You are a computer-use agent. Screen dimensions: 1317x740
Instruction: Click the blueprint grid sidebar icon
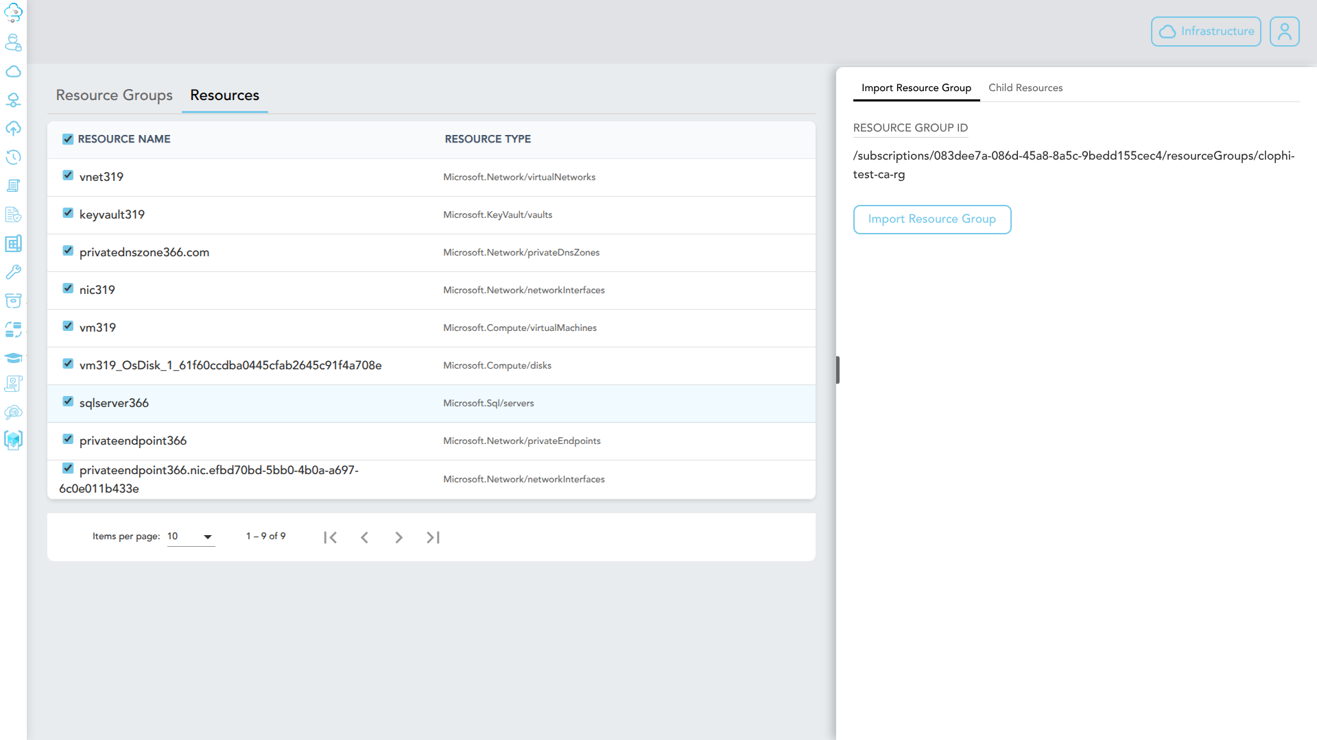(x=13, y=243)
